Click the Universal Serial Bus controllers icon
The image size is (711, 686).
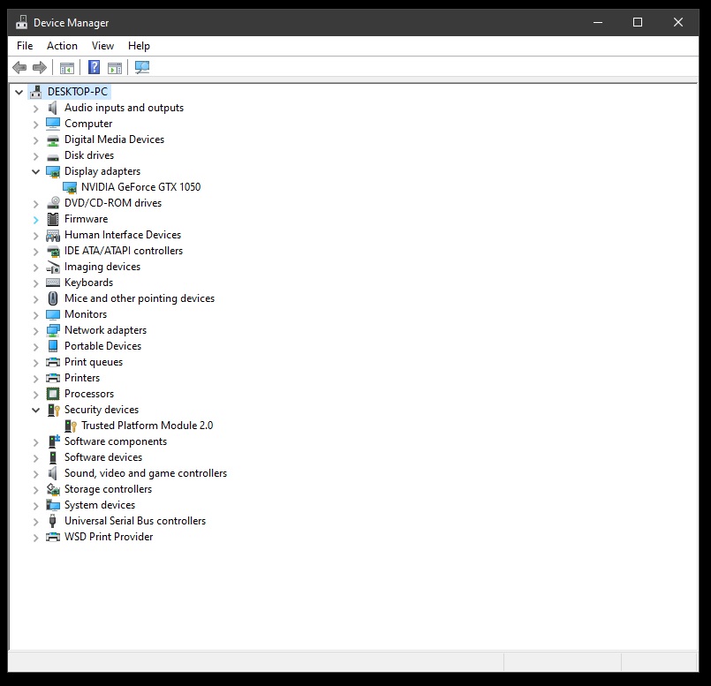click(53, 521)
